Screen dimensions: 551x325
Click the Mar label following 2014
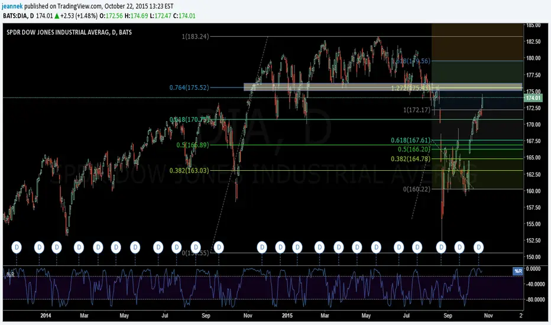(84, 316)
